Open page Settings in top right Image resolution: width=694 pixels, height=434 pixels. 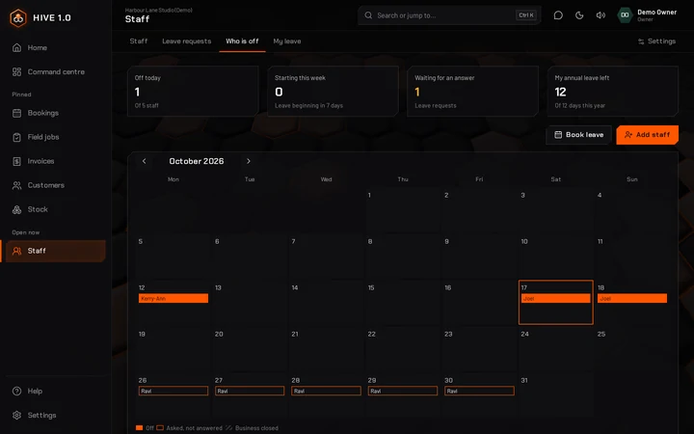pyautogui.click(x=656, y=41)
